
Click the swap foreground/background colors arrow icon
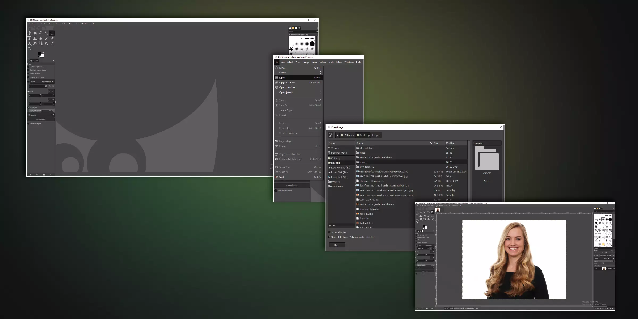(x=43, y=53)
